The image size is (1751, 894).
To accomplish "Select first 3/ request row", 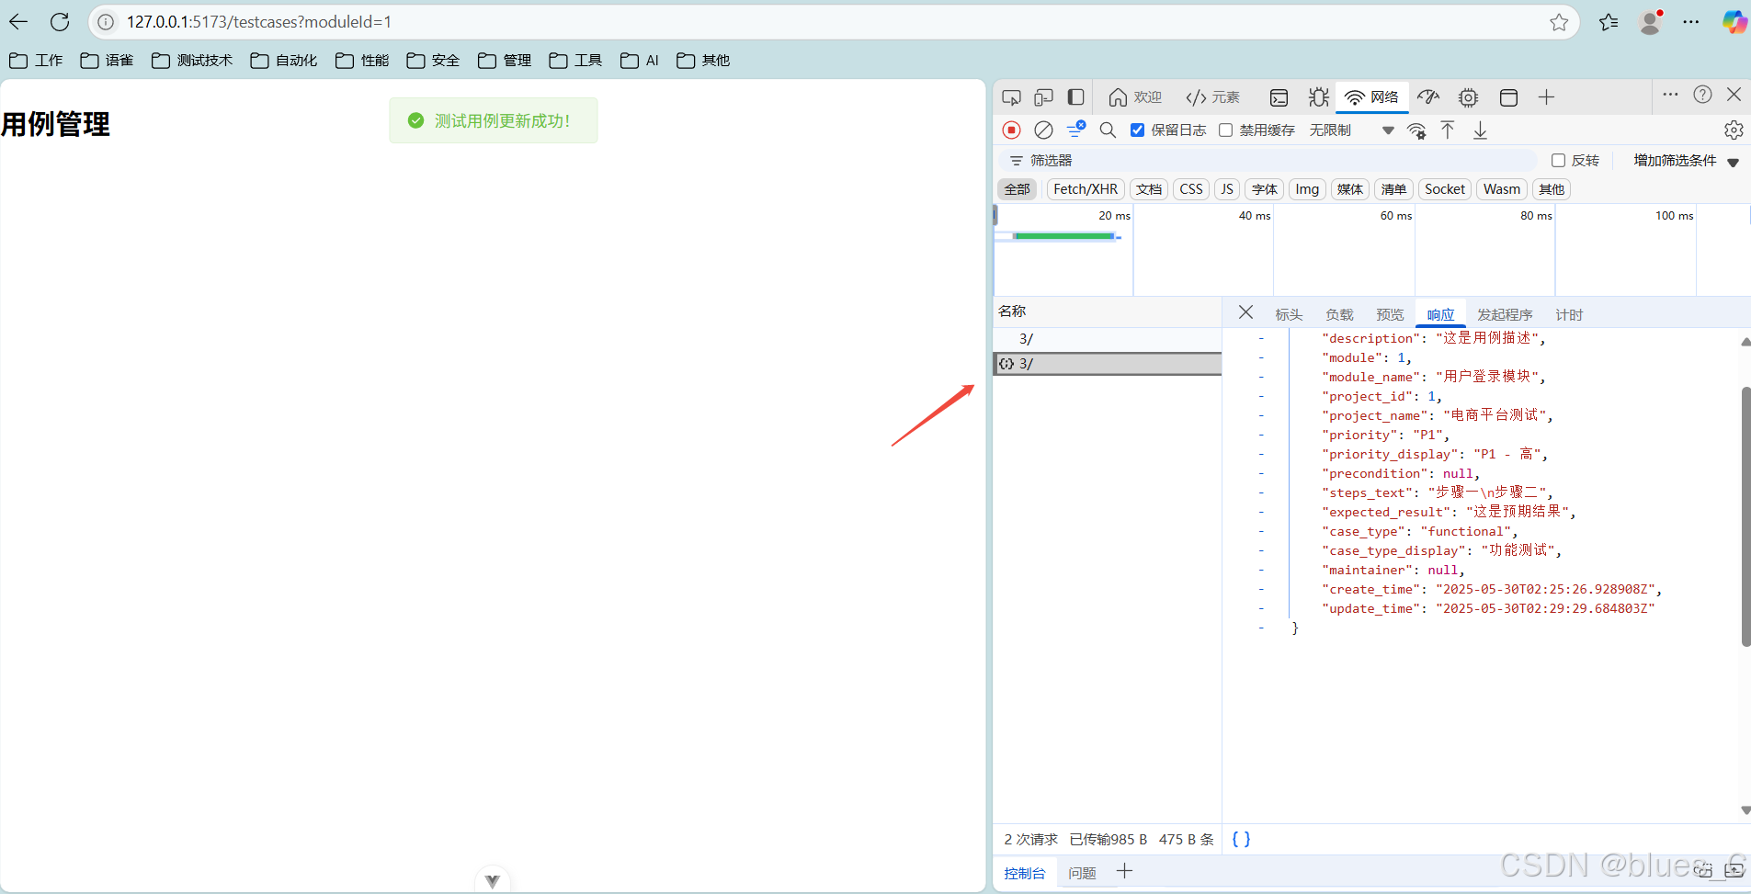I will coord(1108,339).
